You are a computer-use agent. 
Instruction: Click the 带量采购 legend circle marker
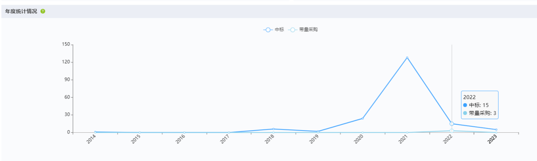pyautogui.click(x=293, y=30)
